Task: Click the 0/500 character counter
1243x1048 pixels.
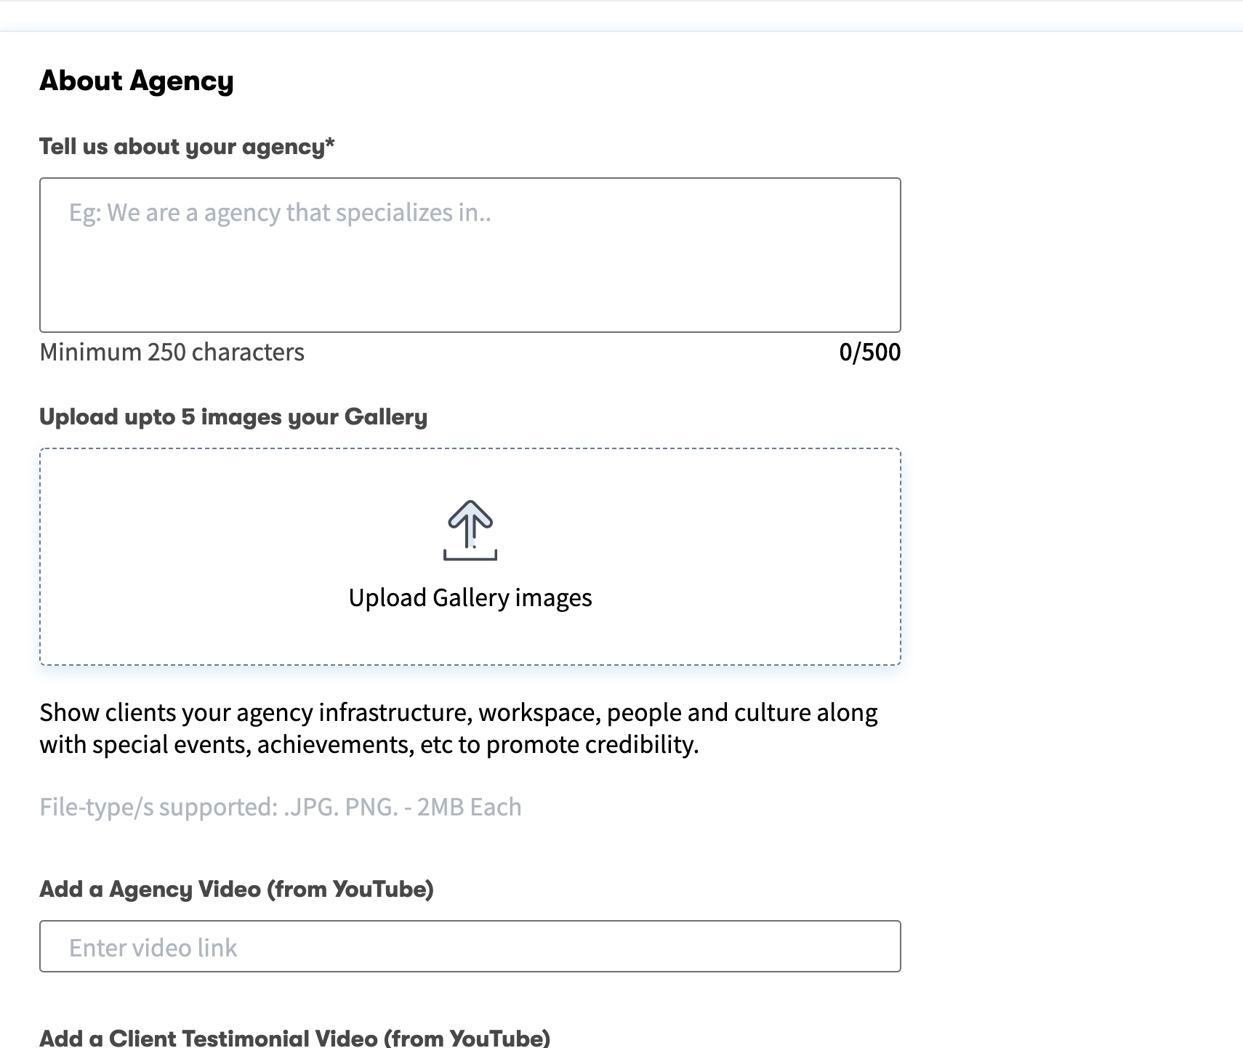Action: 869,352
